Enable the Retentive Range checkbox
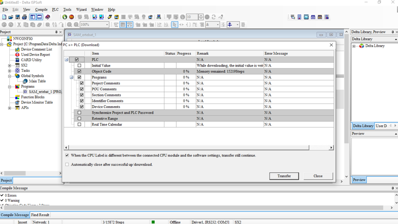This screenshot has width=398, height=224. [x=79, y=119]
